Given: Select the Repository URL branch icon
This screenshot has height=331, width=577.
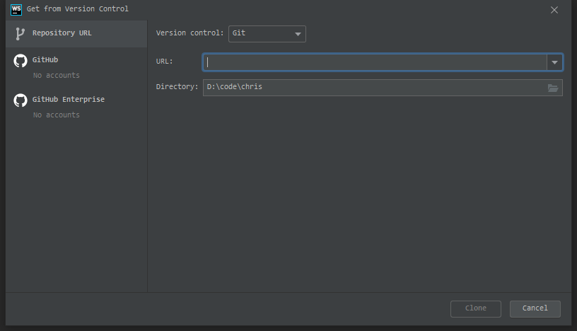Looking at the screenshot, I should [21, 34].
